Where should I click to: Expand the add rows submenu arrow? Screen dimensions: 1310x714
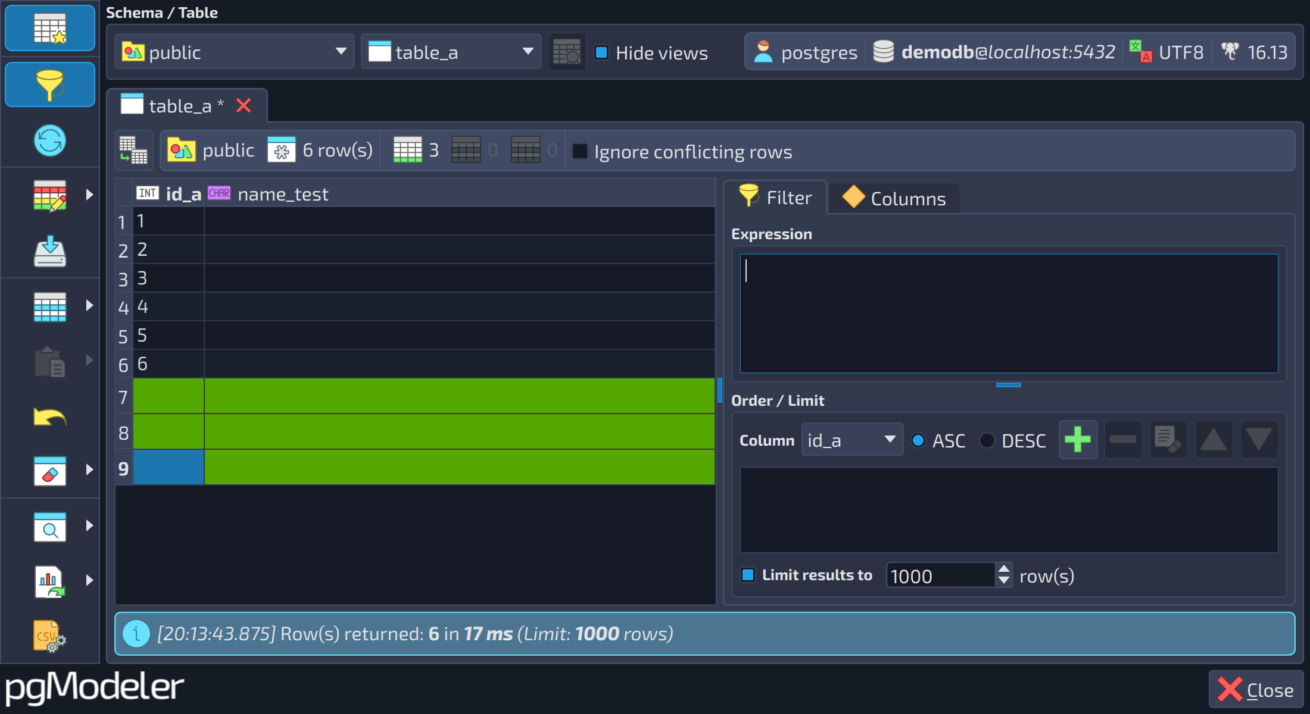[x=89, y=305]
